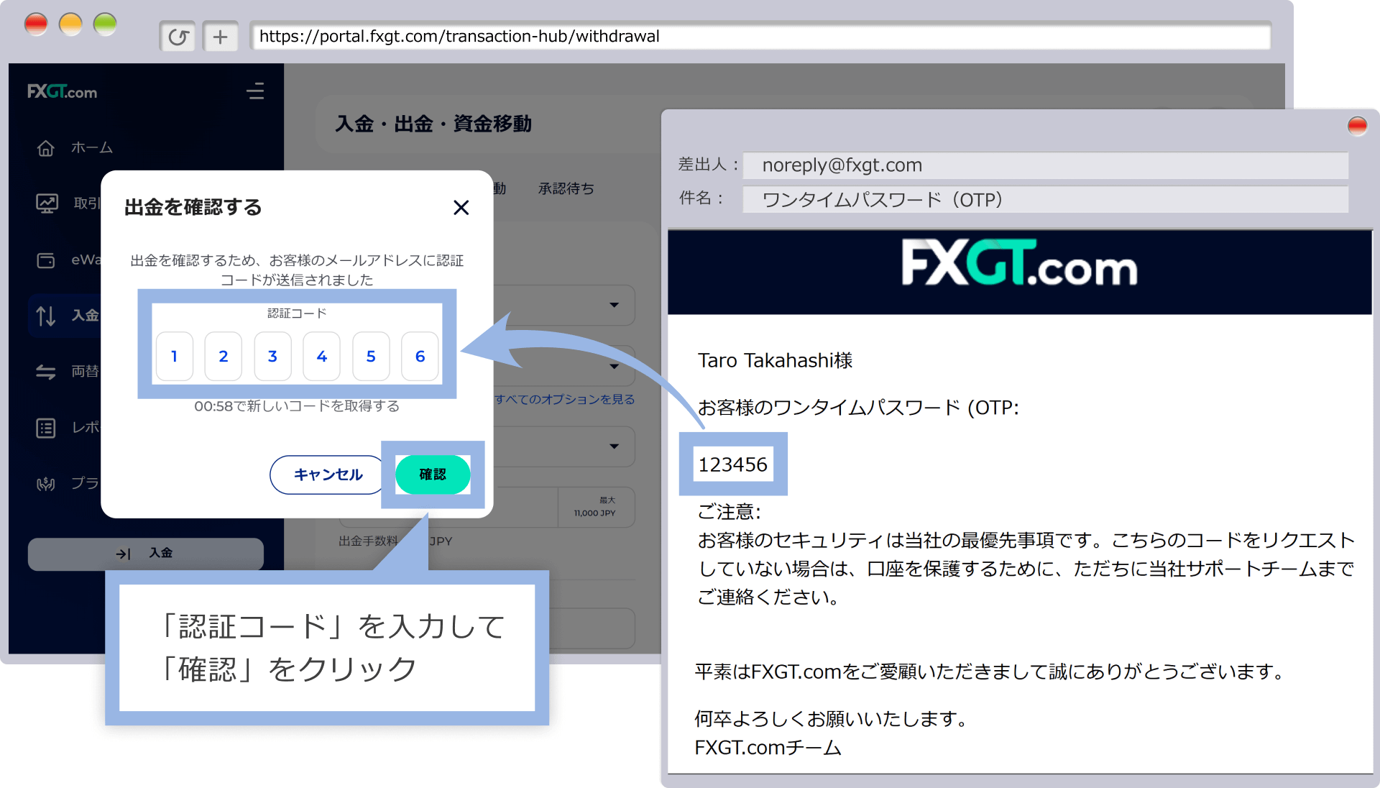Expand the first dropdown arrow in form

coord(614,305)
